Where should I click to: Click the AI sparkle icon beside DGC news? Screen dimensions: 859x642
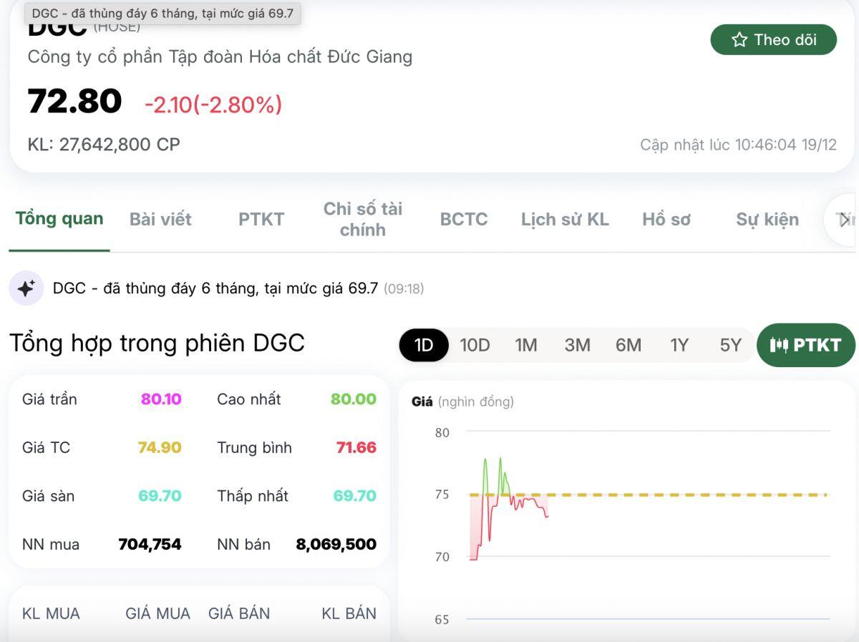pyautogui.click(x=26, y=288)
